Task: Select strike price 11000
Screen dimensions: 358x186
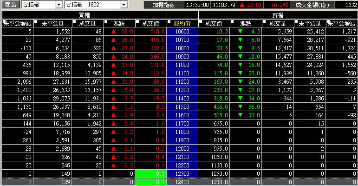Action: pos(182,65)
